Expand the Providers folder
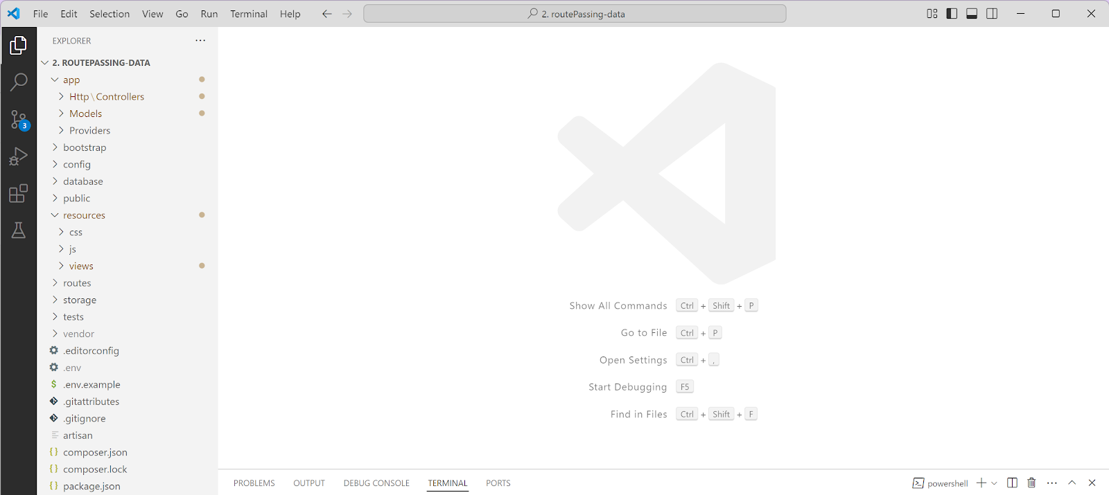1109x495 pixels. point(128,131)
